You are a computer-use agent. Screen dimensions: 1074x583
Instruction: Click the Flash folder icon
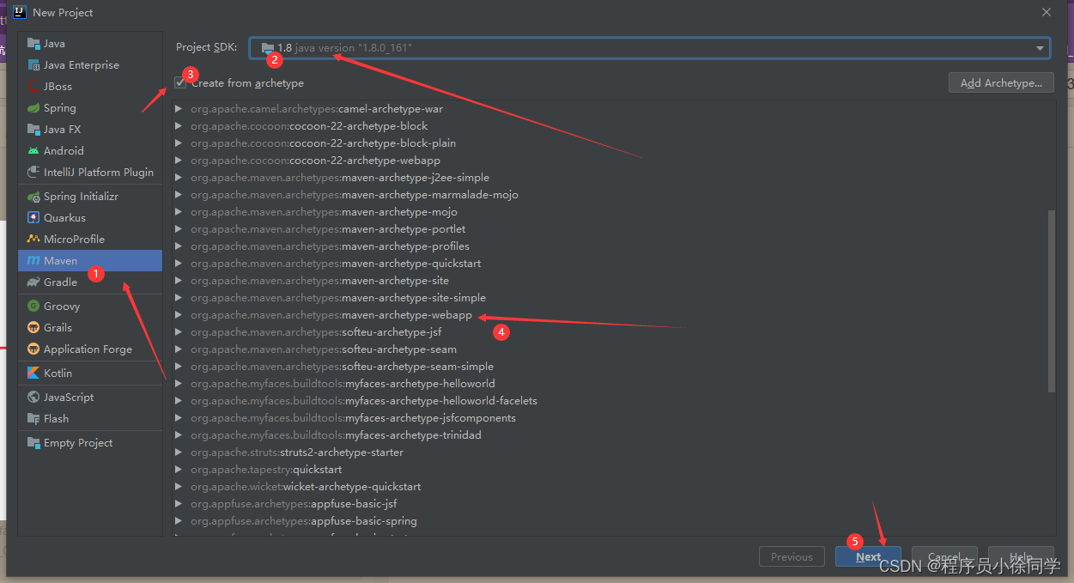33,419
